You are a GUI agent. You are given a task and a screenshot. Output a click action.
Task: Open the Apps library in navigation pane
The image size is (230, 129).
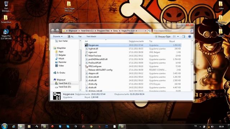(59, 52)
